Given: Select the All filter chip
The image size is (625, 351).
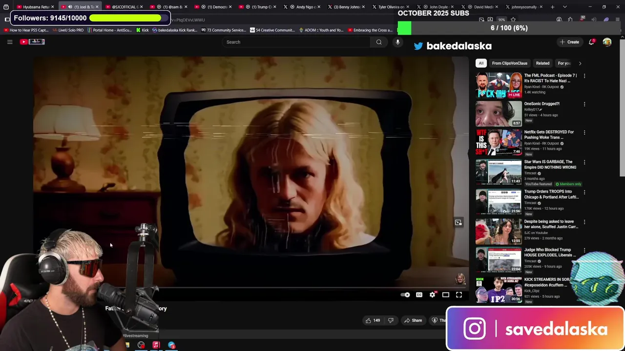Looking at the screenshot, I should pos(481,63).
